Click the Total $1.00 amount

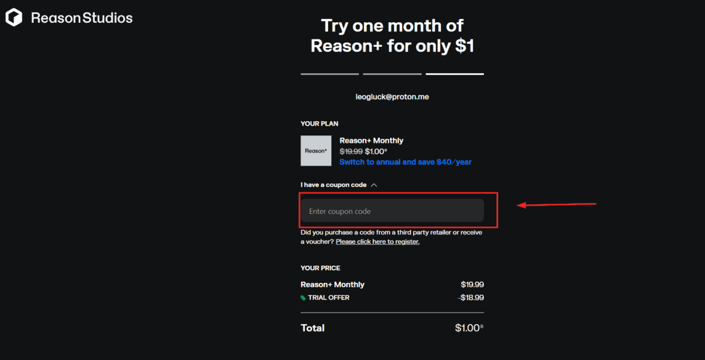[469, 327]
